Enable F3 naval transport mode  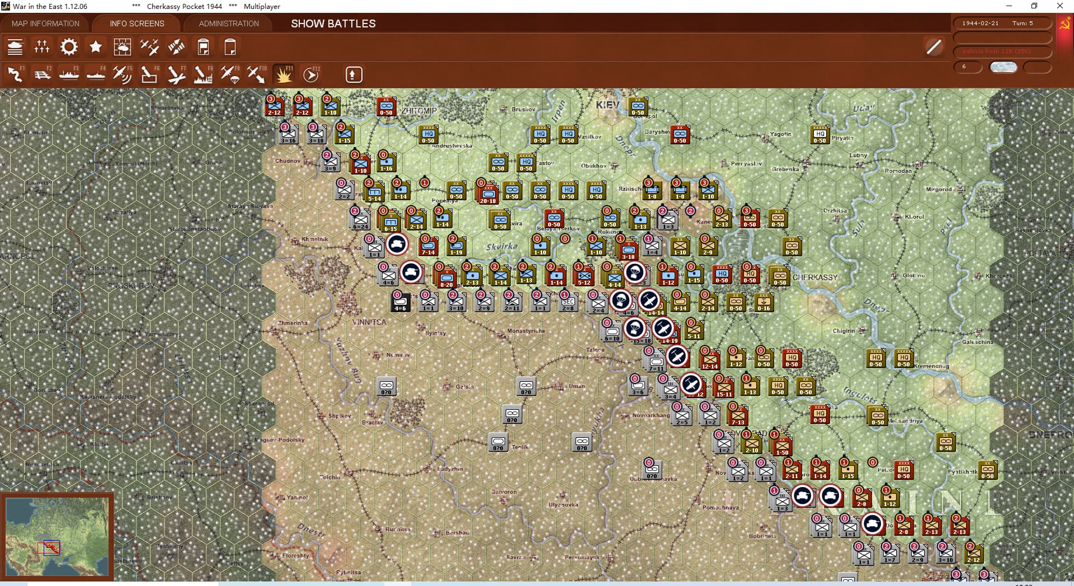tap(69, 74)
